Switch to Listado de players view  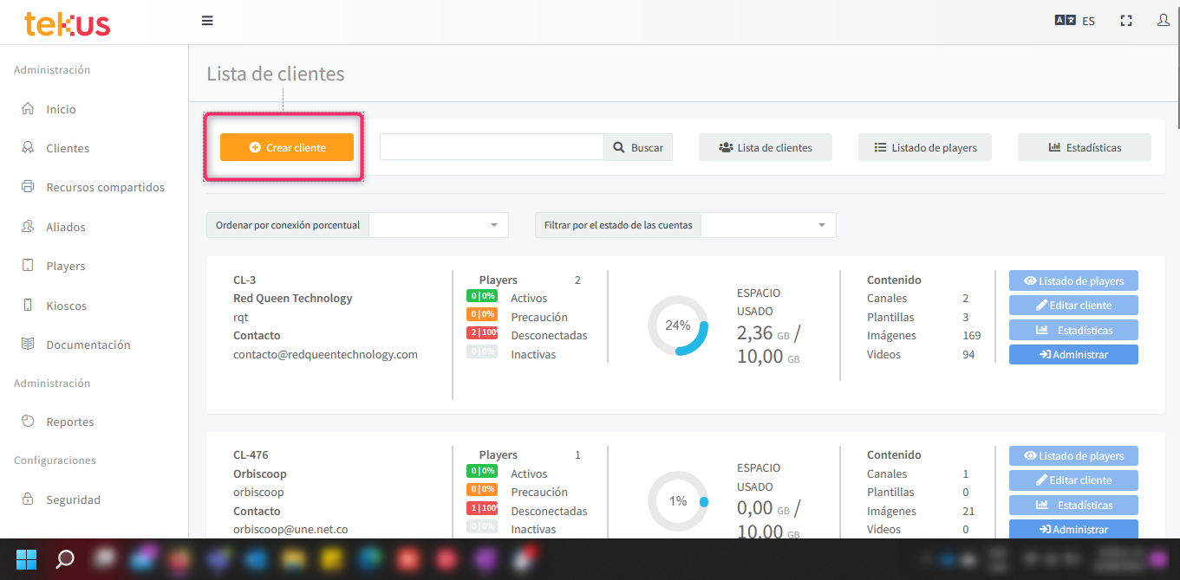924,147
